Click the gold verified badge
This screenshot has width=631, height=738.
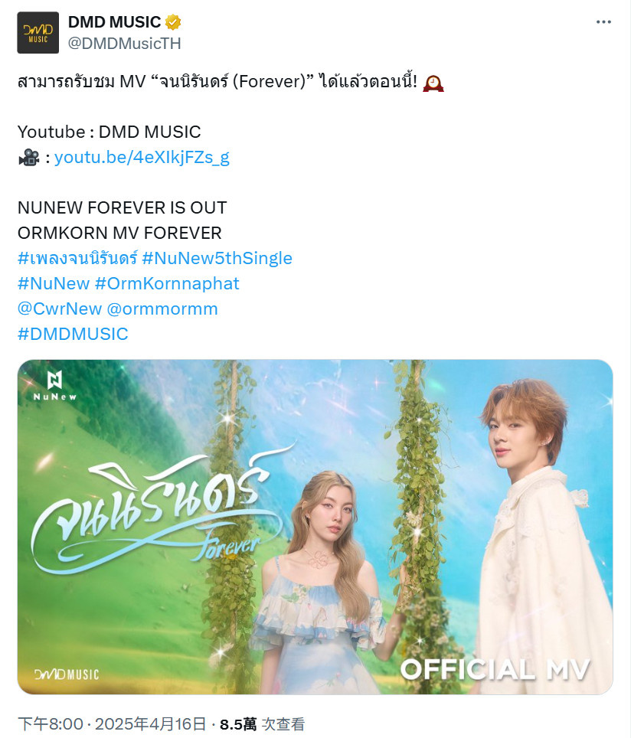click(173, 22)
